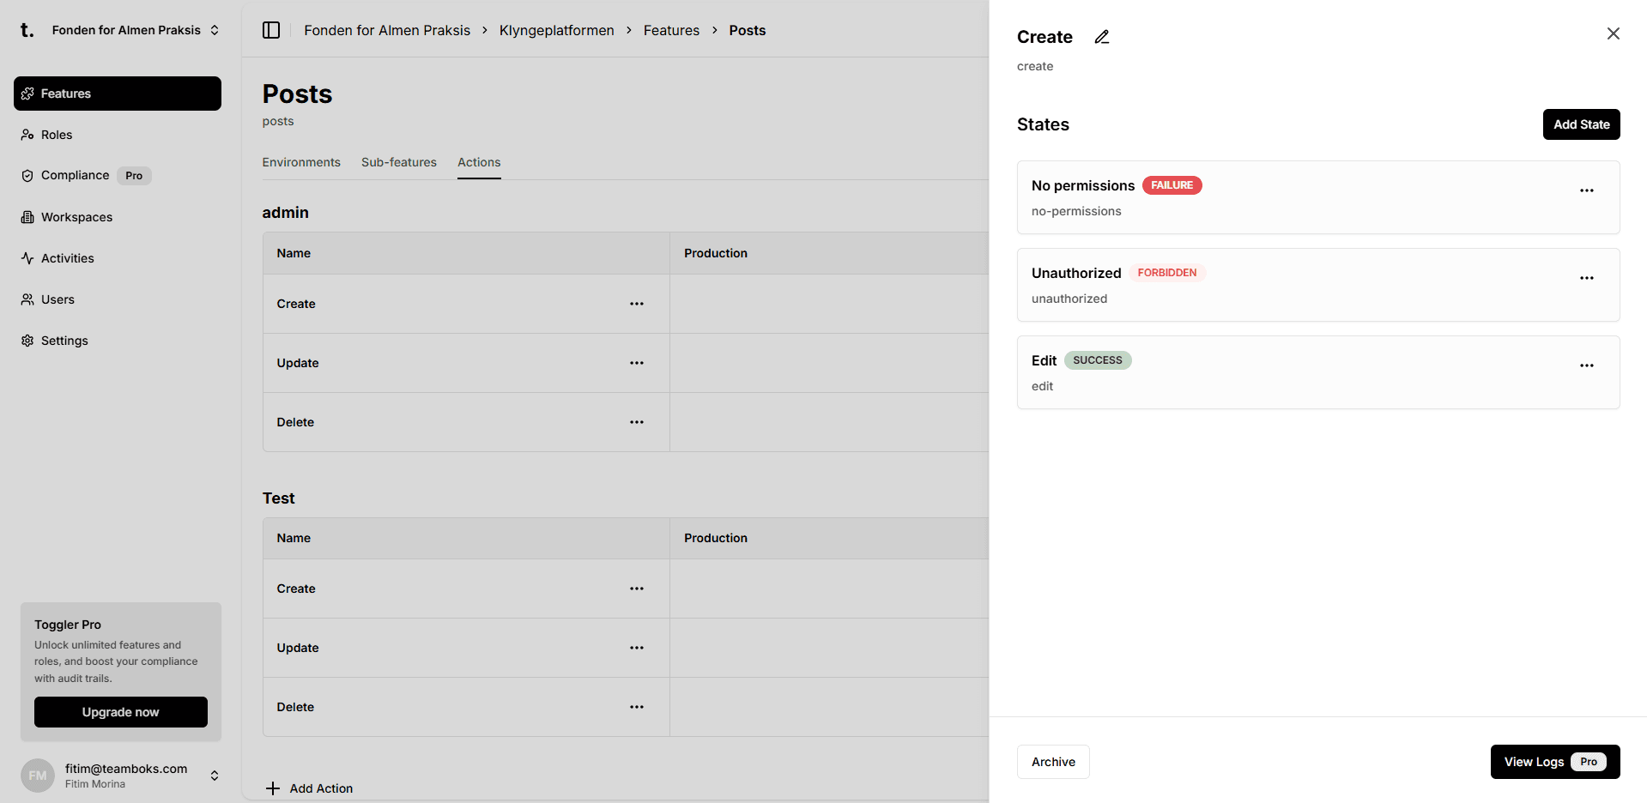Open more options for admin Update action
The width and height of the screenshot is (1647, 803).
click(636, 363)
